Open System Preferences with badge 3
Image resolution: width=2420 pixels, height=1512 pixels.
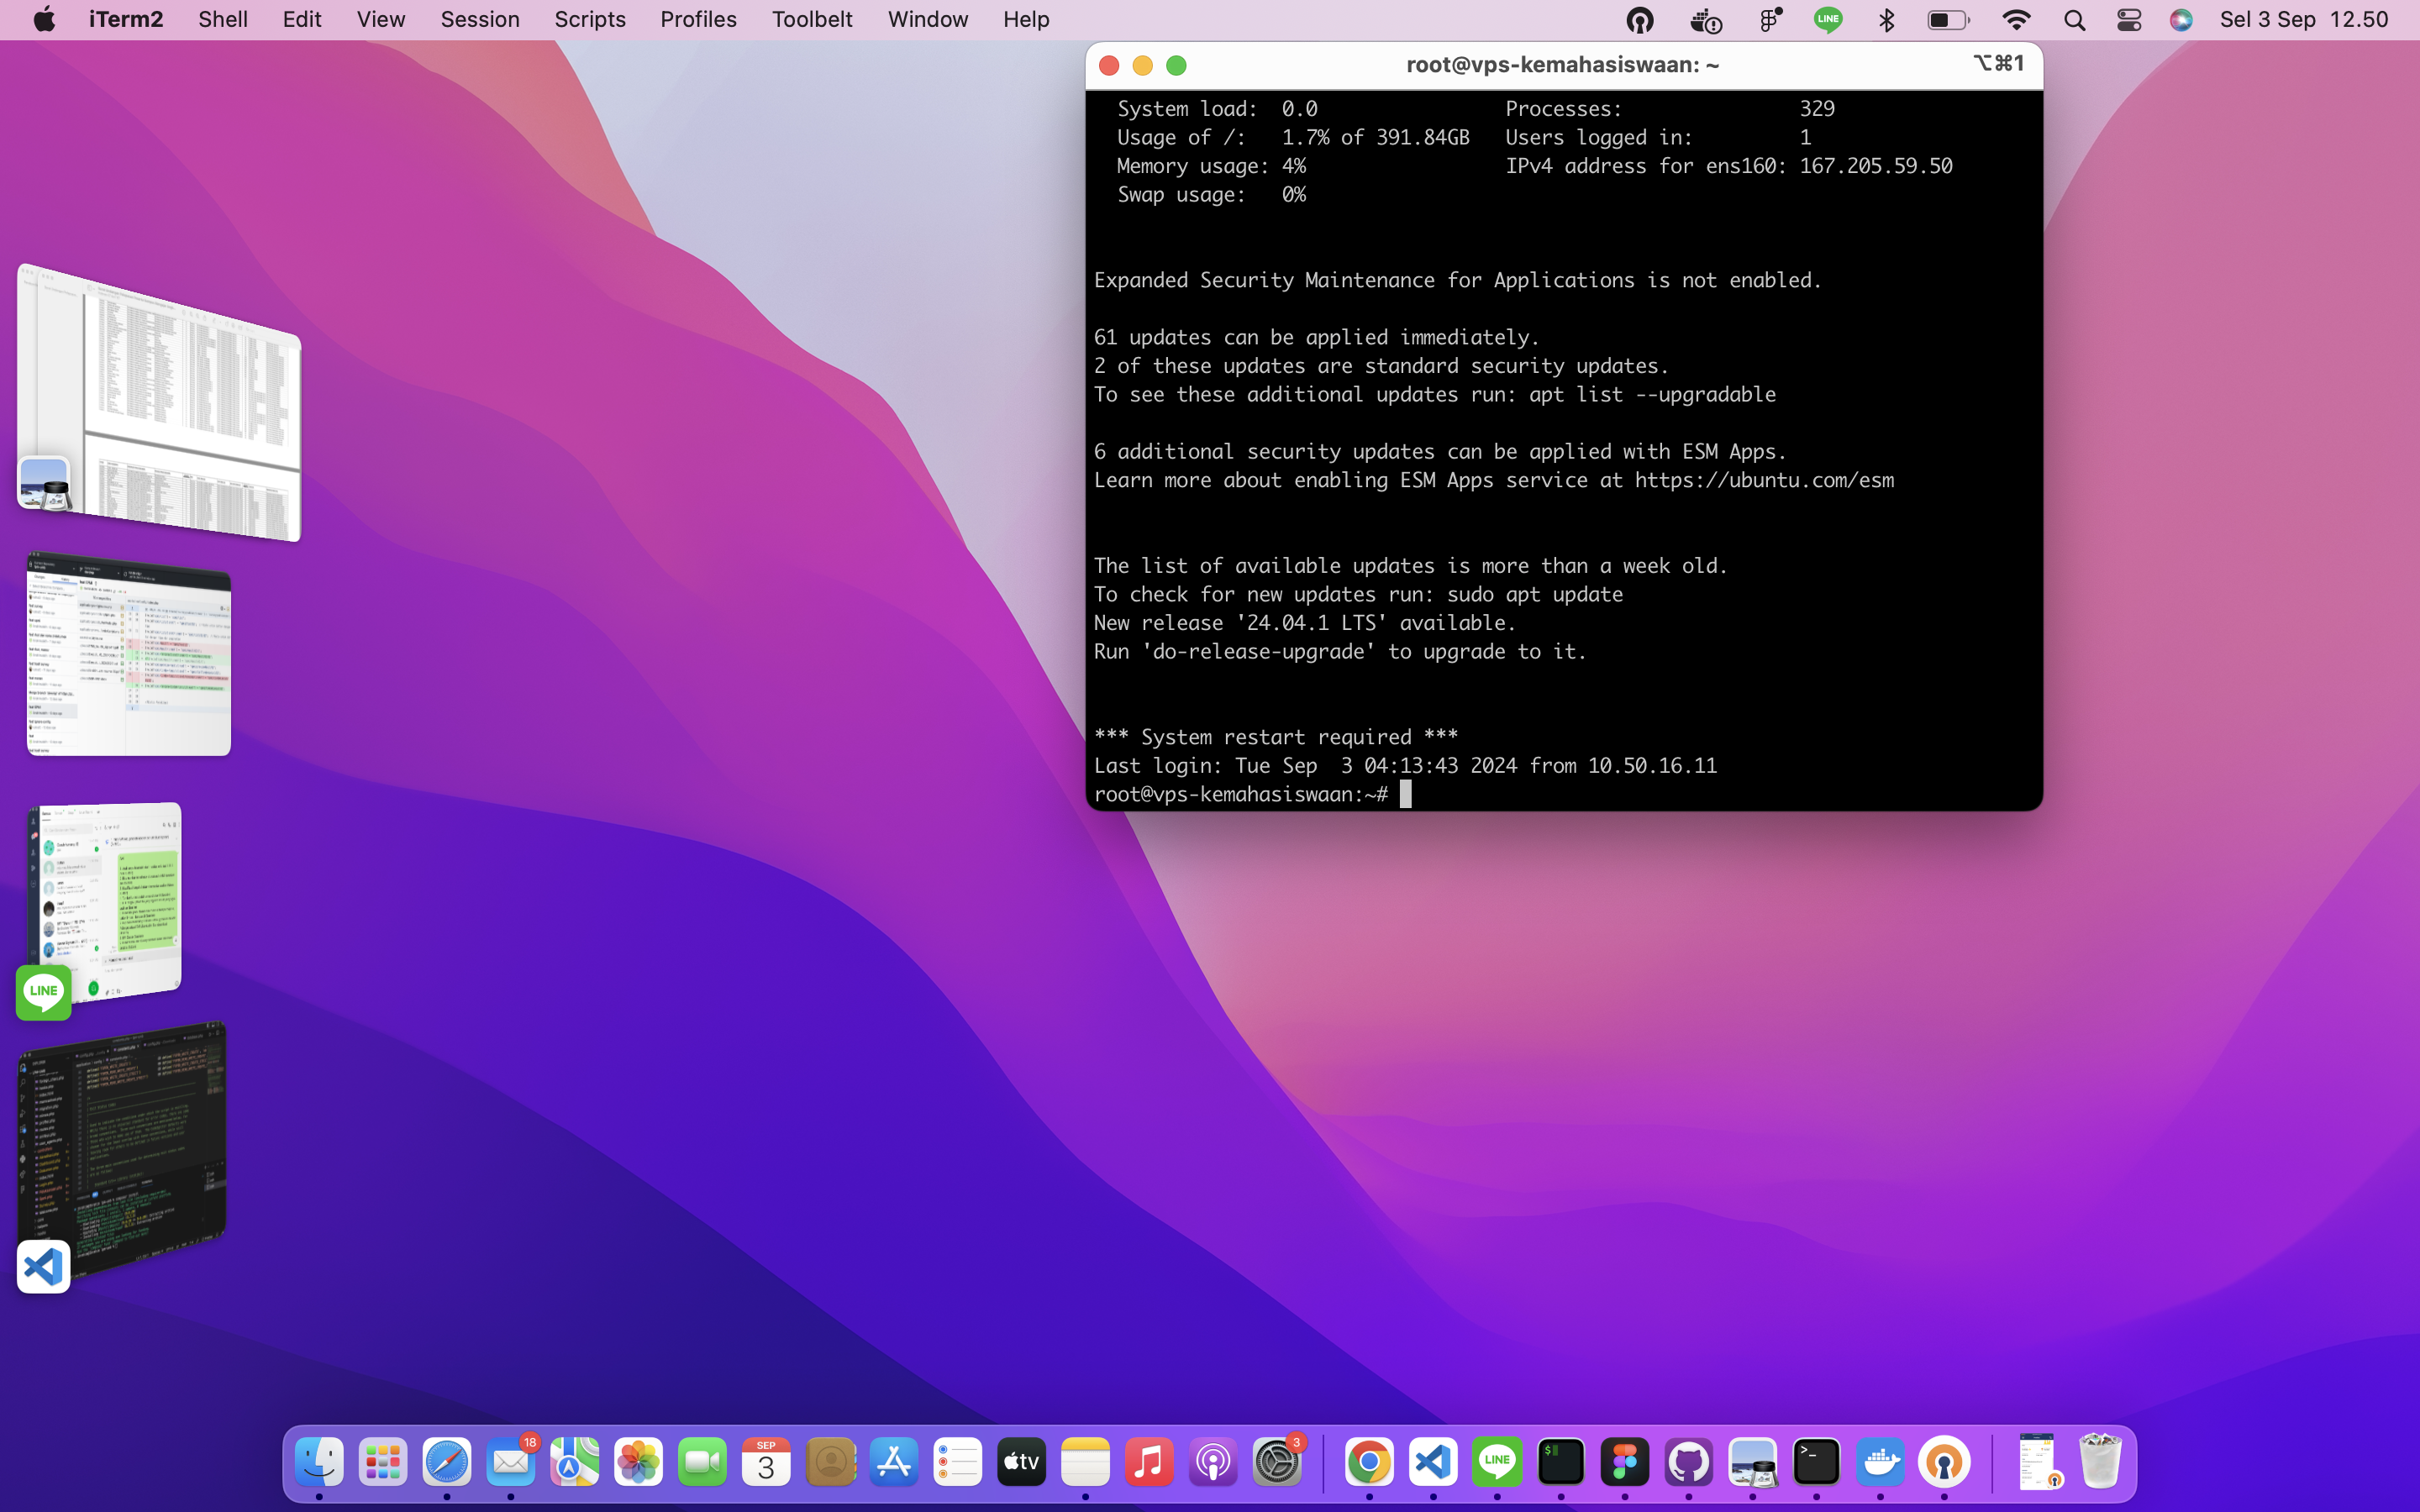1277,1462
